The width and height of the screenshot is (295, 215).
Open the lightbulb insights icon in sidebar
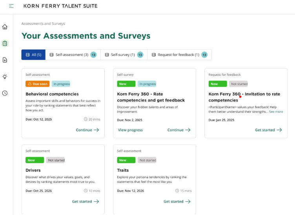(5, 77)
